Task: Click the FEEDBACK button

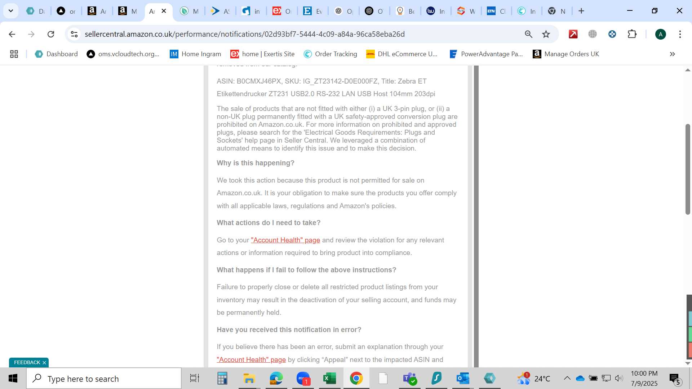Action: pos(27,362)
